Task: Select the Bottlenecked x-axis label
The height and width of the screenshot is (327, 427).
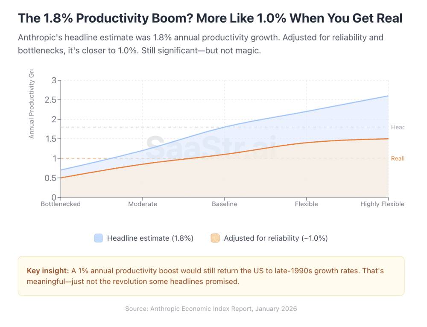Action: 61,204
